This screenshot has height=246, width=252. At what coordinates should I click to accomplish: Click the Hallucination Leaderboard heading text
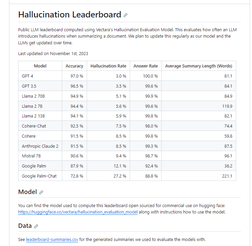(x=70, y=15)
